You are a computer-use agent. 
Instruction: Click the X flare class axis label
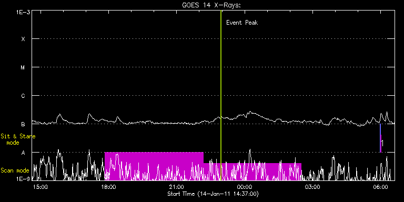23,39
